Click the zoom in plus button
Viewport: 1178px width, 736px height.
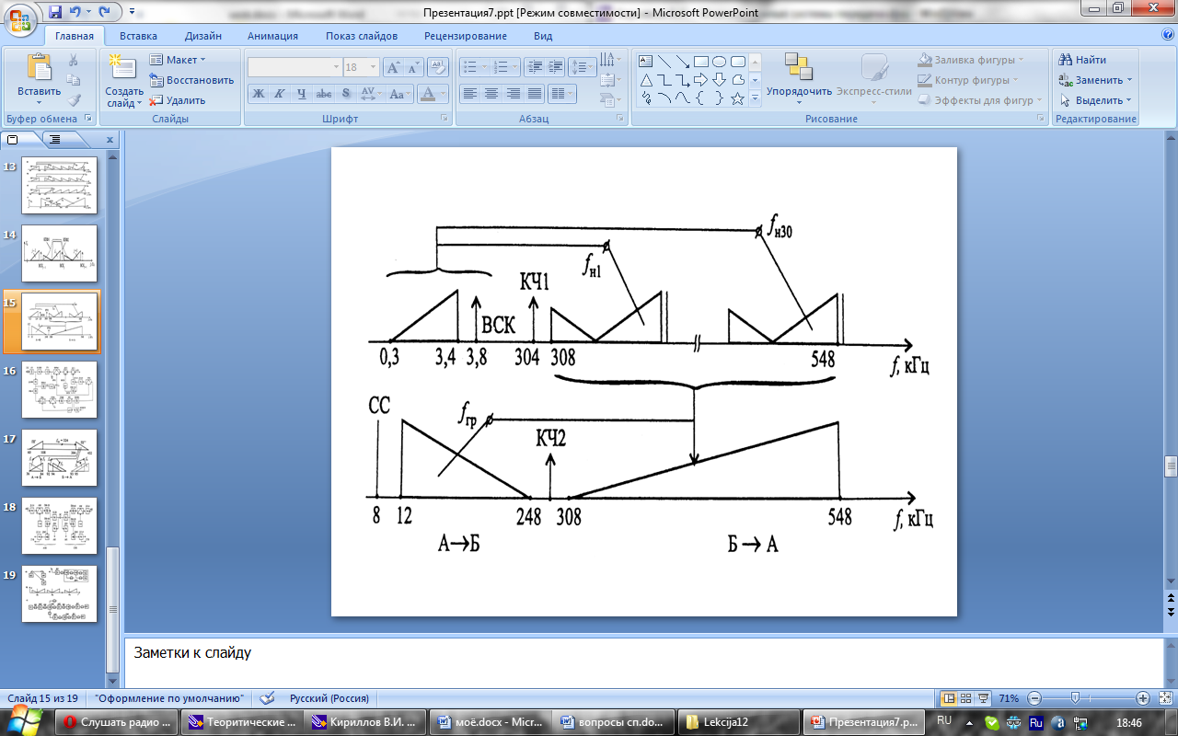pos(1143,698)
